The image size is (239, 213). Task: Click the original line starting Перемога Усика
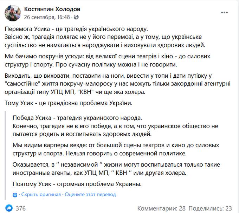tap(76, 29)
